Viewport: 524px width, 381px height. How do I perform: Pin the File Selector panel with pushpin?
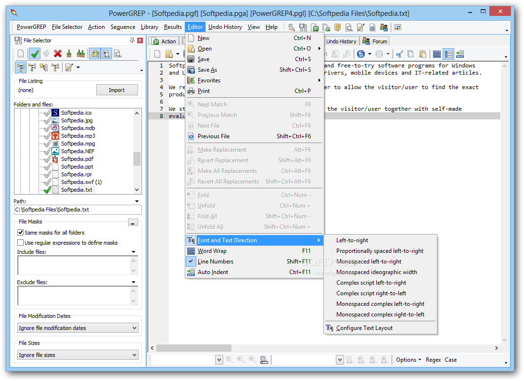(132, 40)
